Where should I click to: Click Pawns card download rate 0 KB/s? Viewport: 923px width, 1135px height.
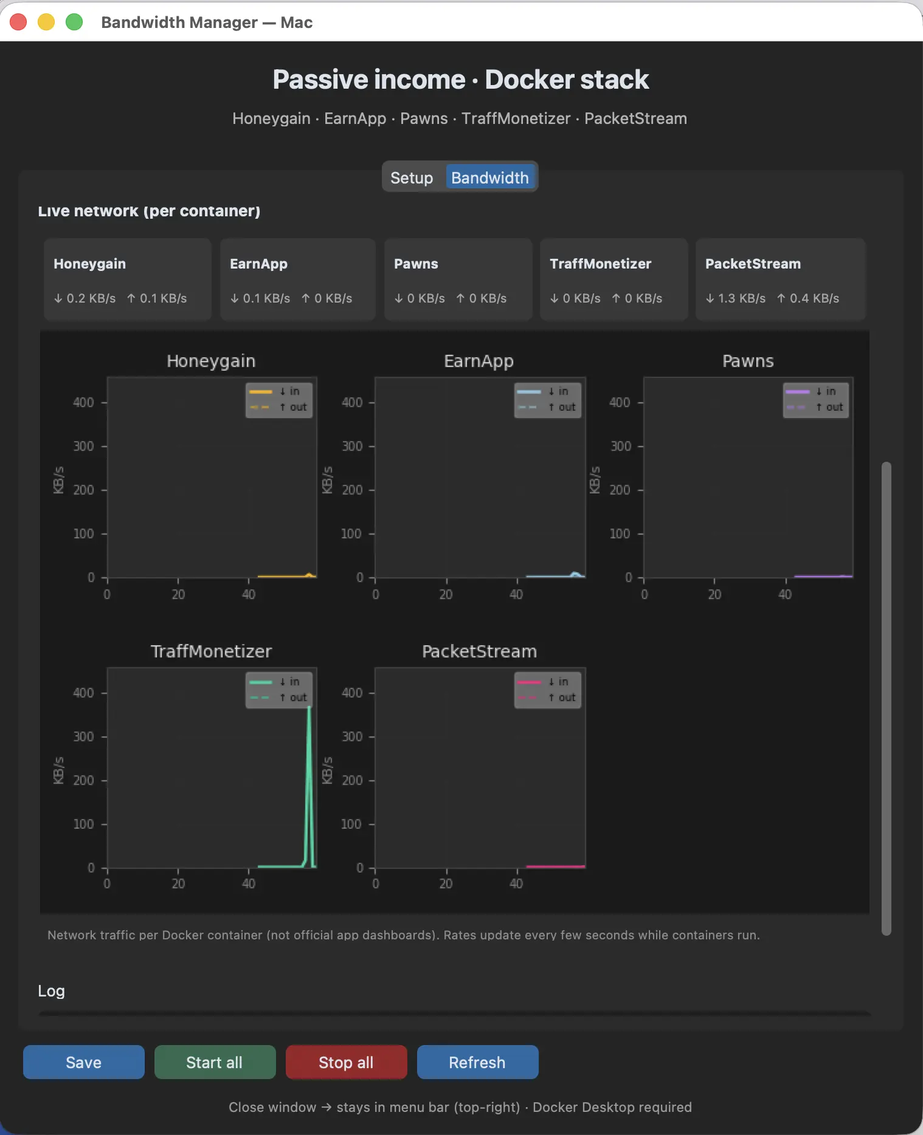(x=420, y=298)
